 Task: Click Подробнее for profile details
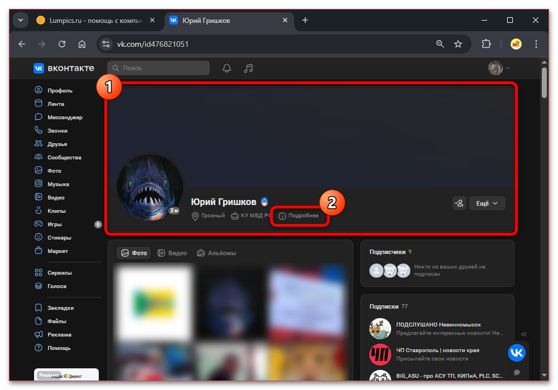tap(299, 216)
